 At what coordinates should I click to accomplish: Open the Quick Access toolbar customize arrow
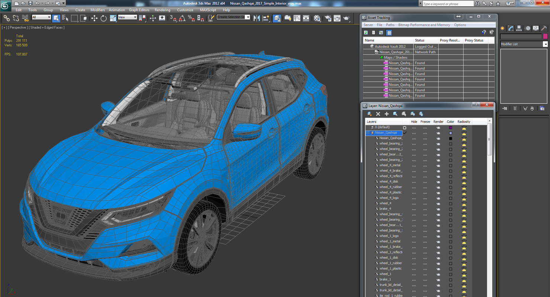coord(64,3)
